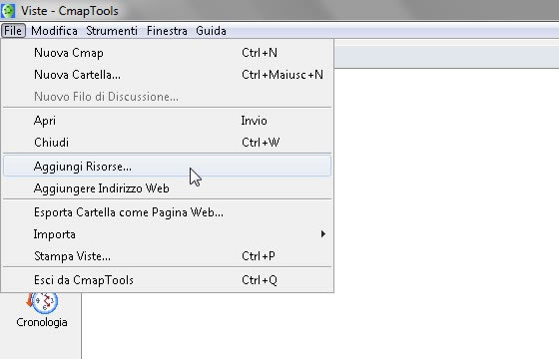Choose Stampa Viste... to print

[x=168, y=256]
